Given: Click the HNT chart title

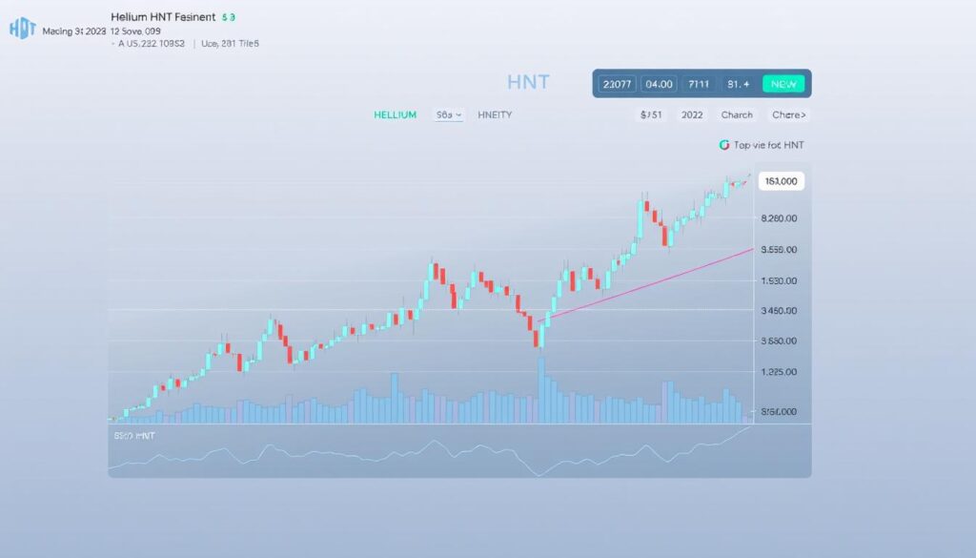Looking at the screenshot, I should [528, 82].
